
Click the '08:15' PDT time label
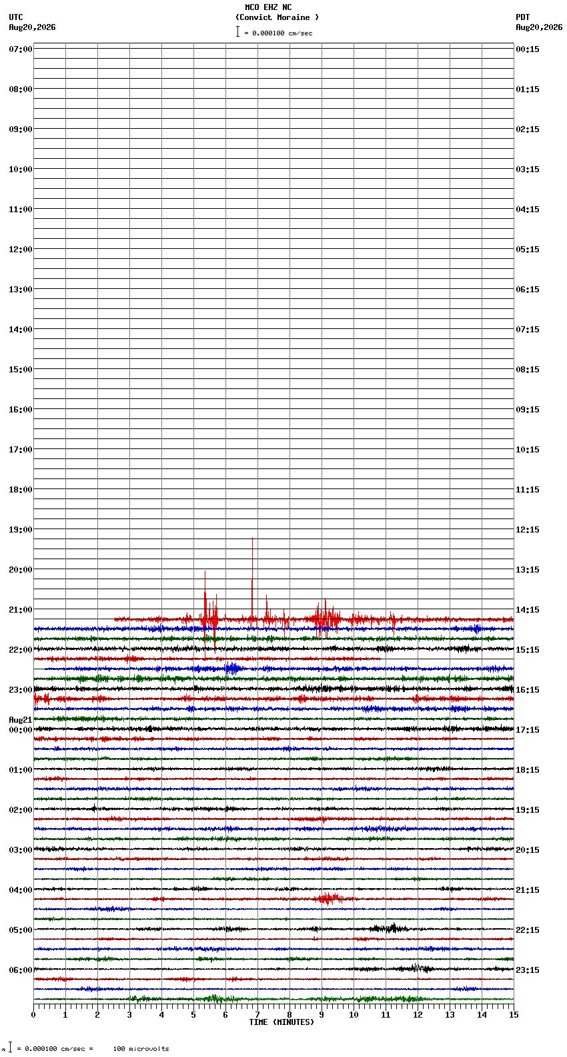click(x=528, y=370)
